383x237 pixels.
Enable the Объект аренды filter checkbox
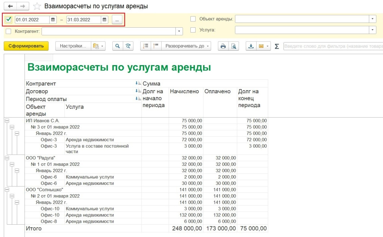(x=193, y=19)
